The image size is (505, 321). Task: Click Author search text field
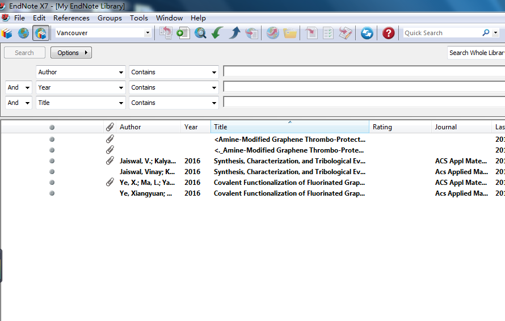point(364,71)
